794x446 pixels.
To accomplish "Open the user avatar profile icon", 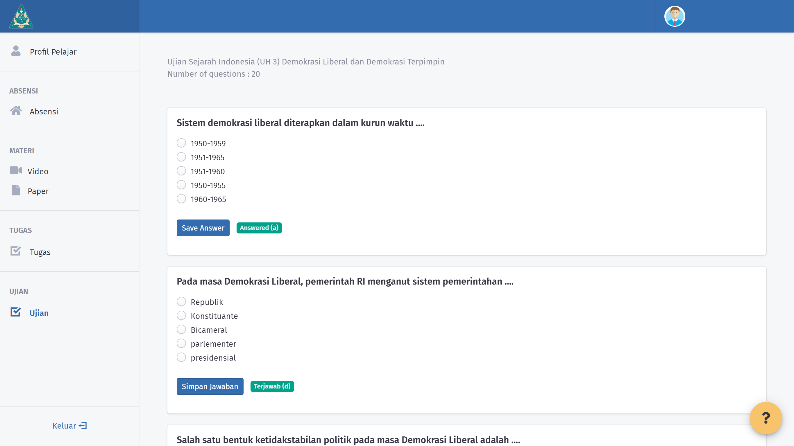I will (x=675, y=16).
